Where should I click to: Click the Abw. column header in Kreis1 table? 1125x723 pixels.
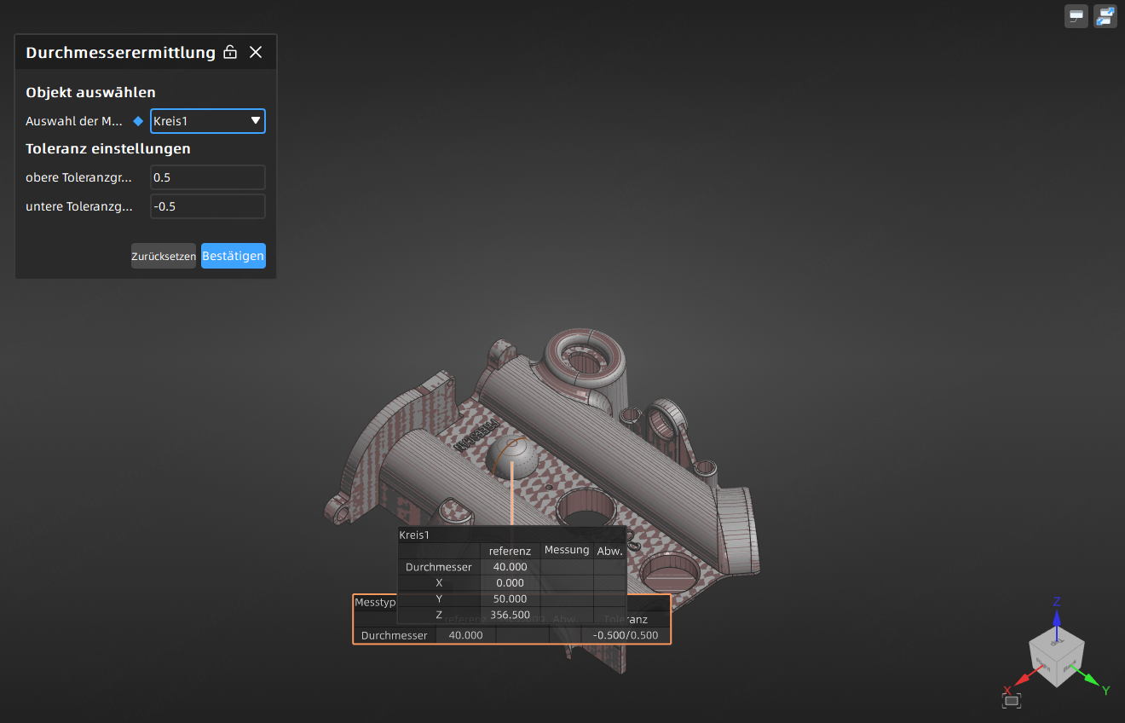609,551
